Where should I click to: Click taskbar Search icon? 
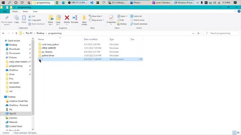coord(9,3)
